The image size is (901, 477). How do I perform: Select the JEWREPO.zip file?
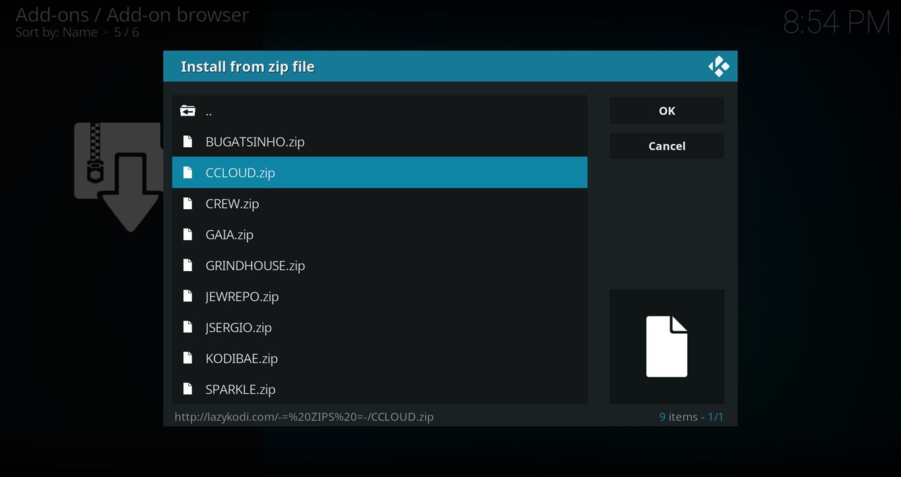tap(242, 297)
